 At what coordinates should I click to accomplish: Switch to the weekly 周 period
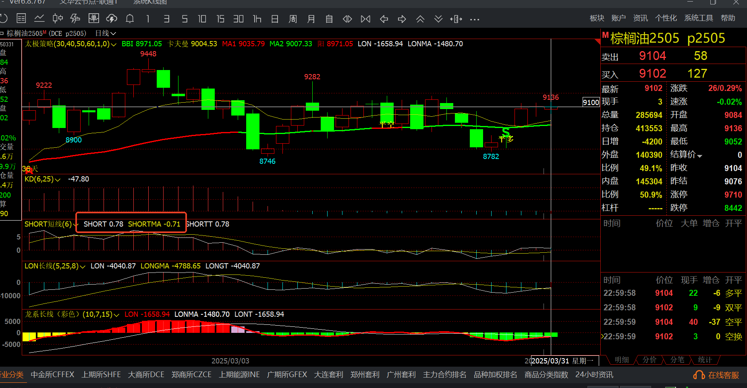(x=293, y=19)
